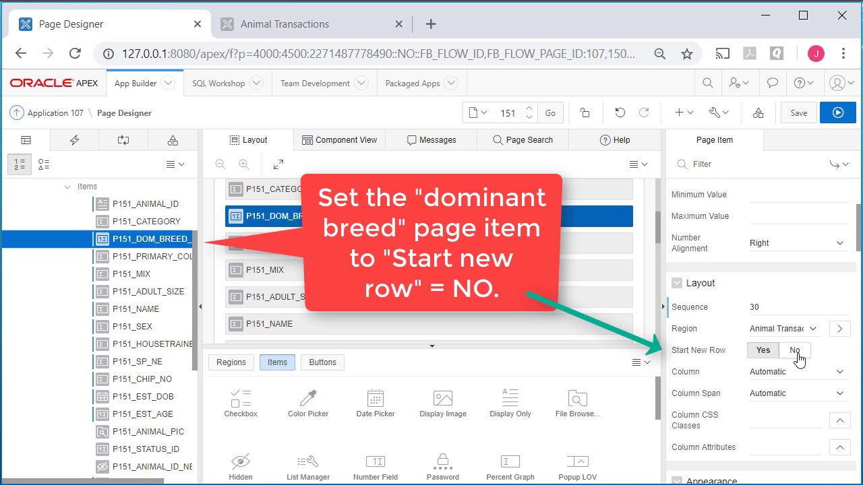Viewport: 863px width, 485px height.
Task: Open the Shared Components icon in toolbar
Action: pos(758,113)
